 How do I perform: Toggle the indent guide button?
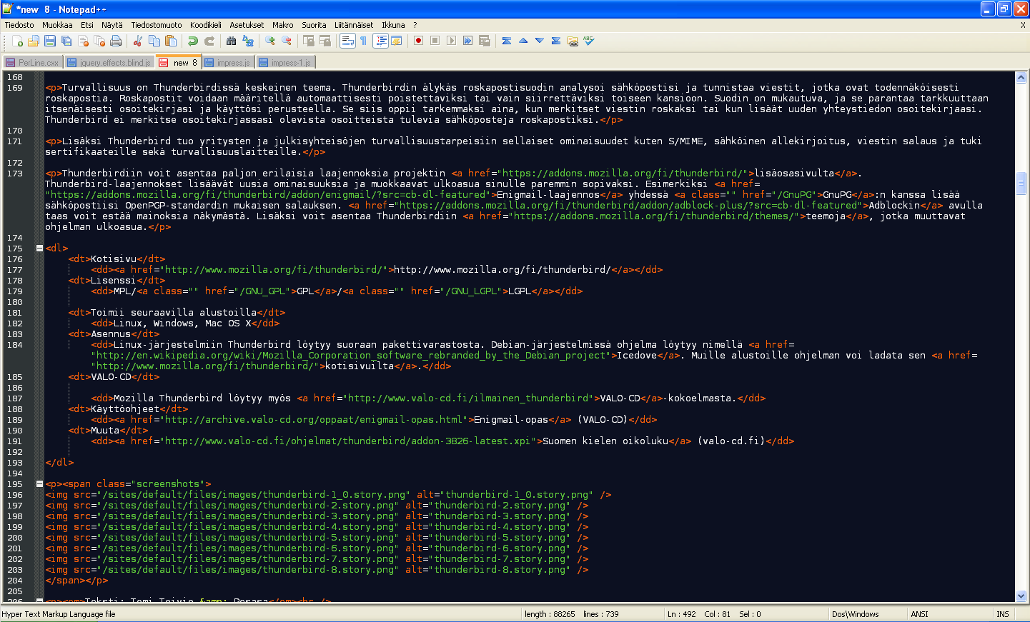[380, 41]
